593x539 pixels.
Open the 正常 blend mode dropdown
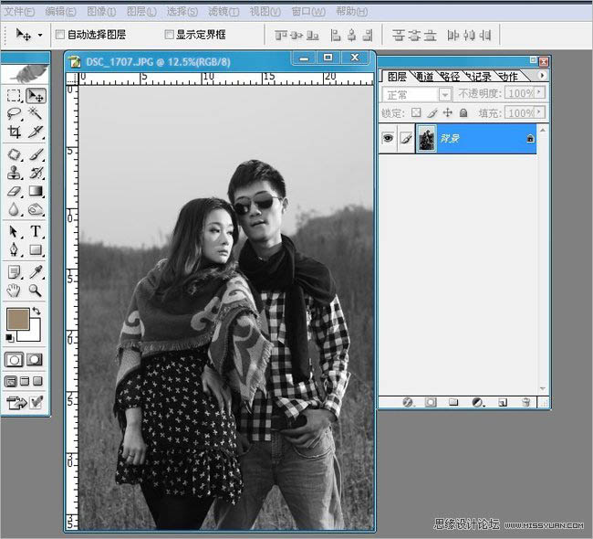445,95
